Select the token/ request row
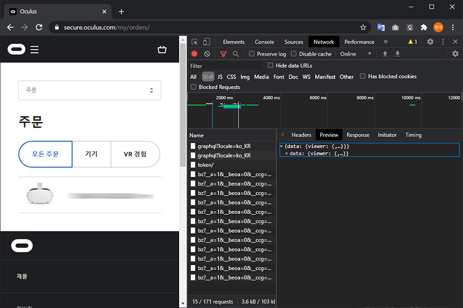The width and height of the screenshot is (463, 308). (x=232, y=165)
